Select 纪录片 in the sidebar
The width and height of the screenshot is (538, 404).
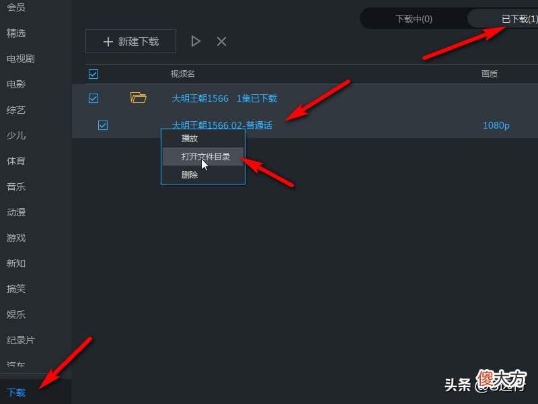click(21, 340)
